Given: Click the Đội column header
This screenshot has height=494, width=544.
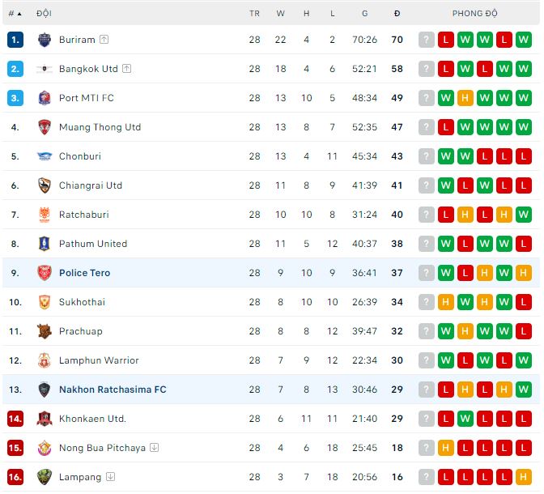Looking at the screenshot, I should pos(45,14).
